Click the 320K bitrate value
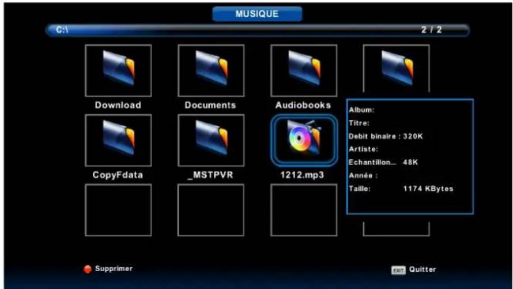This screenshot has height=289, width=513. pyautogui.click(x=413, y=136)
